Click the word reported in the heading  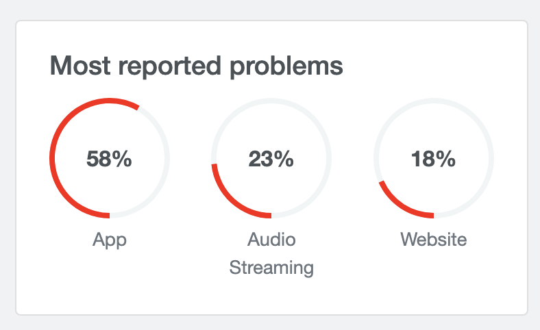click(175, 66)
